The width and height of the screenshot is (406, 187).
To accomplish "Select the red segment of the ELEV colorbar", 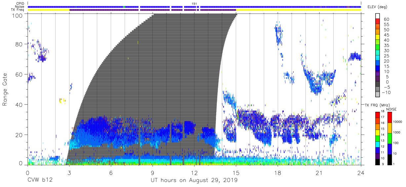I will coord(378,21).
